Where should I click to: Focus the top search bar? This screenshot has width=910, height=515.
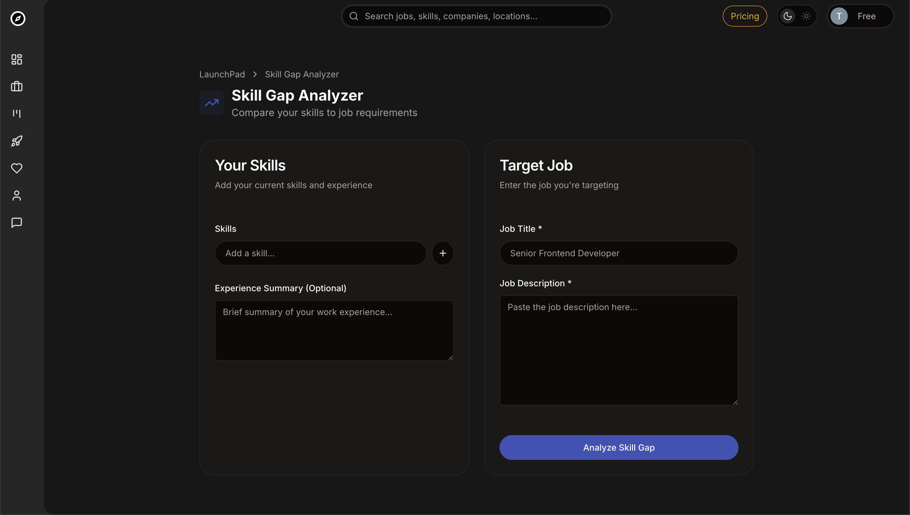pos(476,16)
